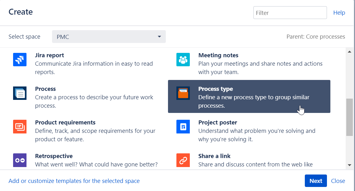This screenshot has width=355, height=191.
Task: Click the Close button
Action: click(338, 181)
